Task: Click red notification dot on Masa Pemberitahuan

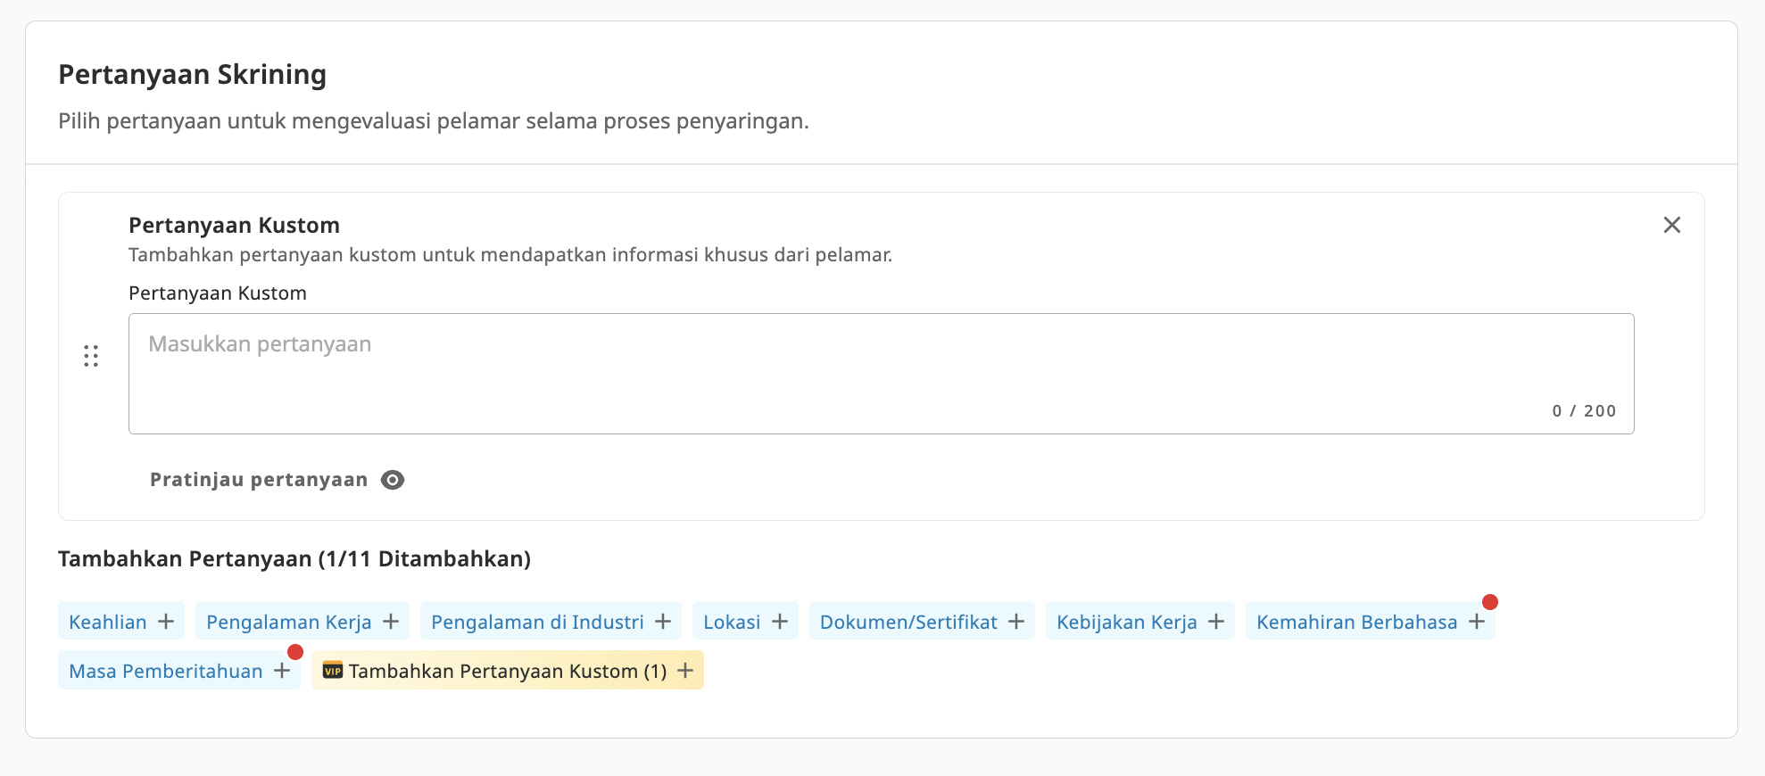Action: click(x=295, y=652)
